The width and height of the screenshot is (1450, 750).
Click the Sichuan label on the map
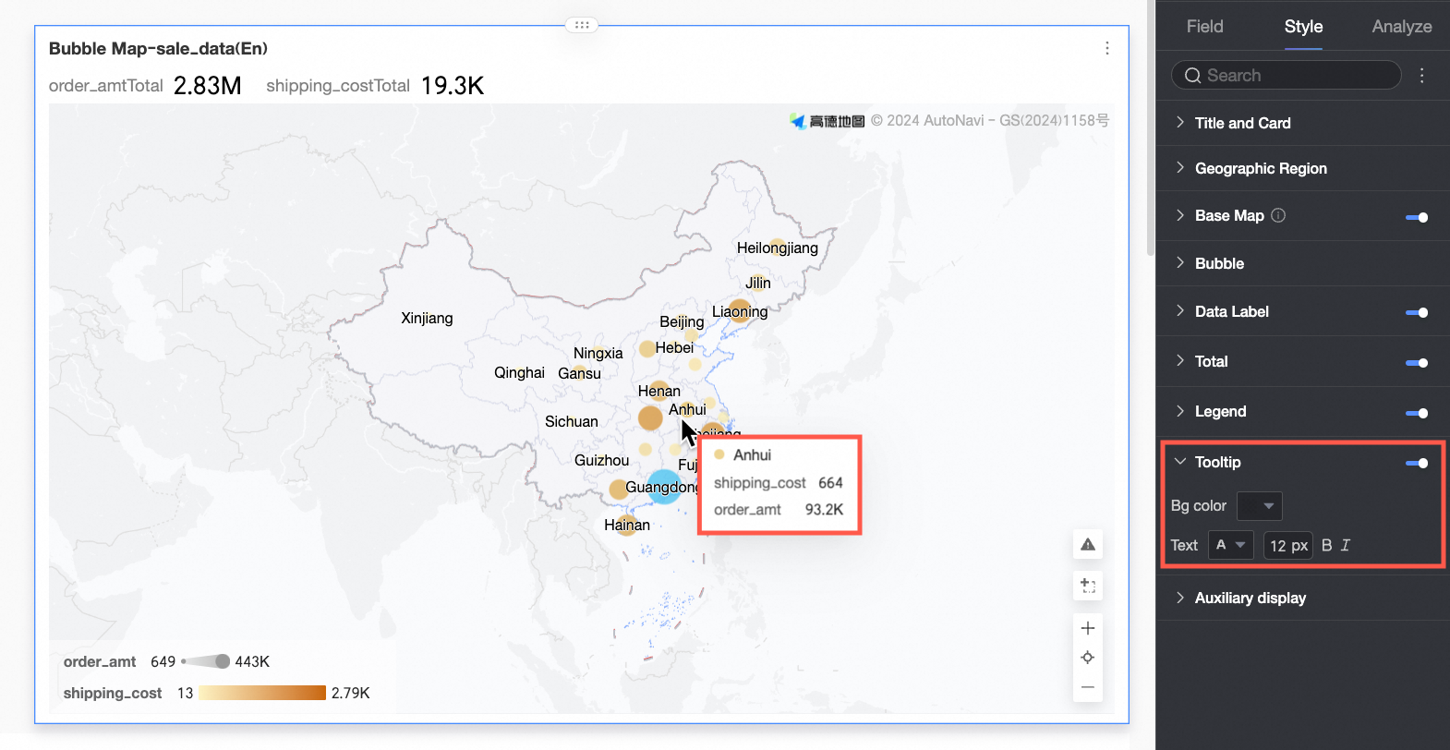pyautogui.click(x=571, y=421)
